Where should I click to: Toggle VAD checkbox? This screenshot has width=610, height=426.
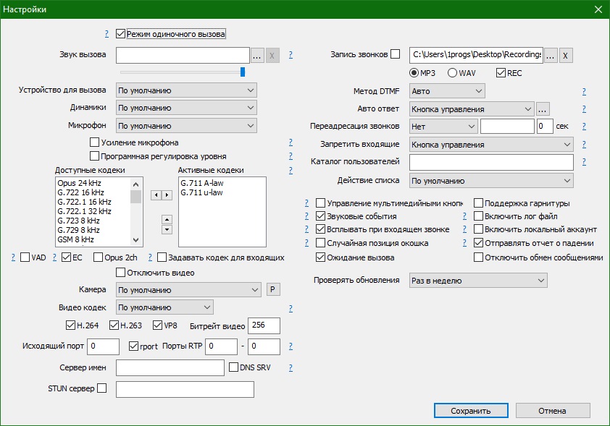[x=25, y=257]
